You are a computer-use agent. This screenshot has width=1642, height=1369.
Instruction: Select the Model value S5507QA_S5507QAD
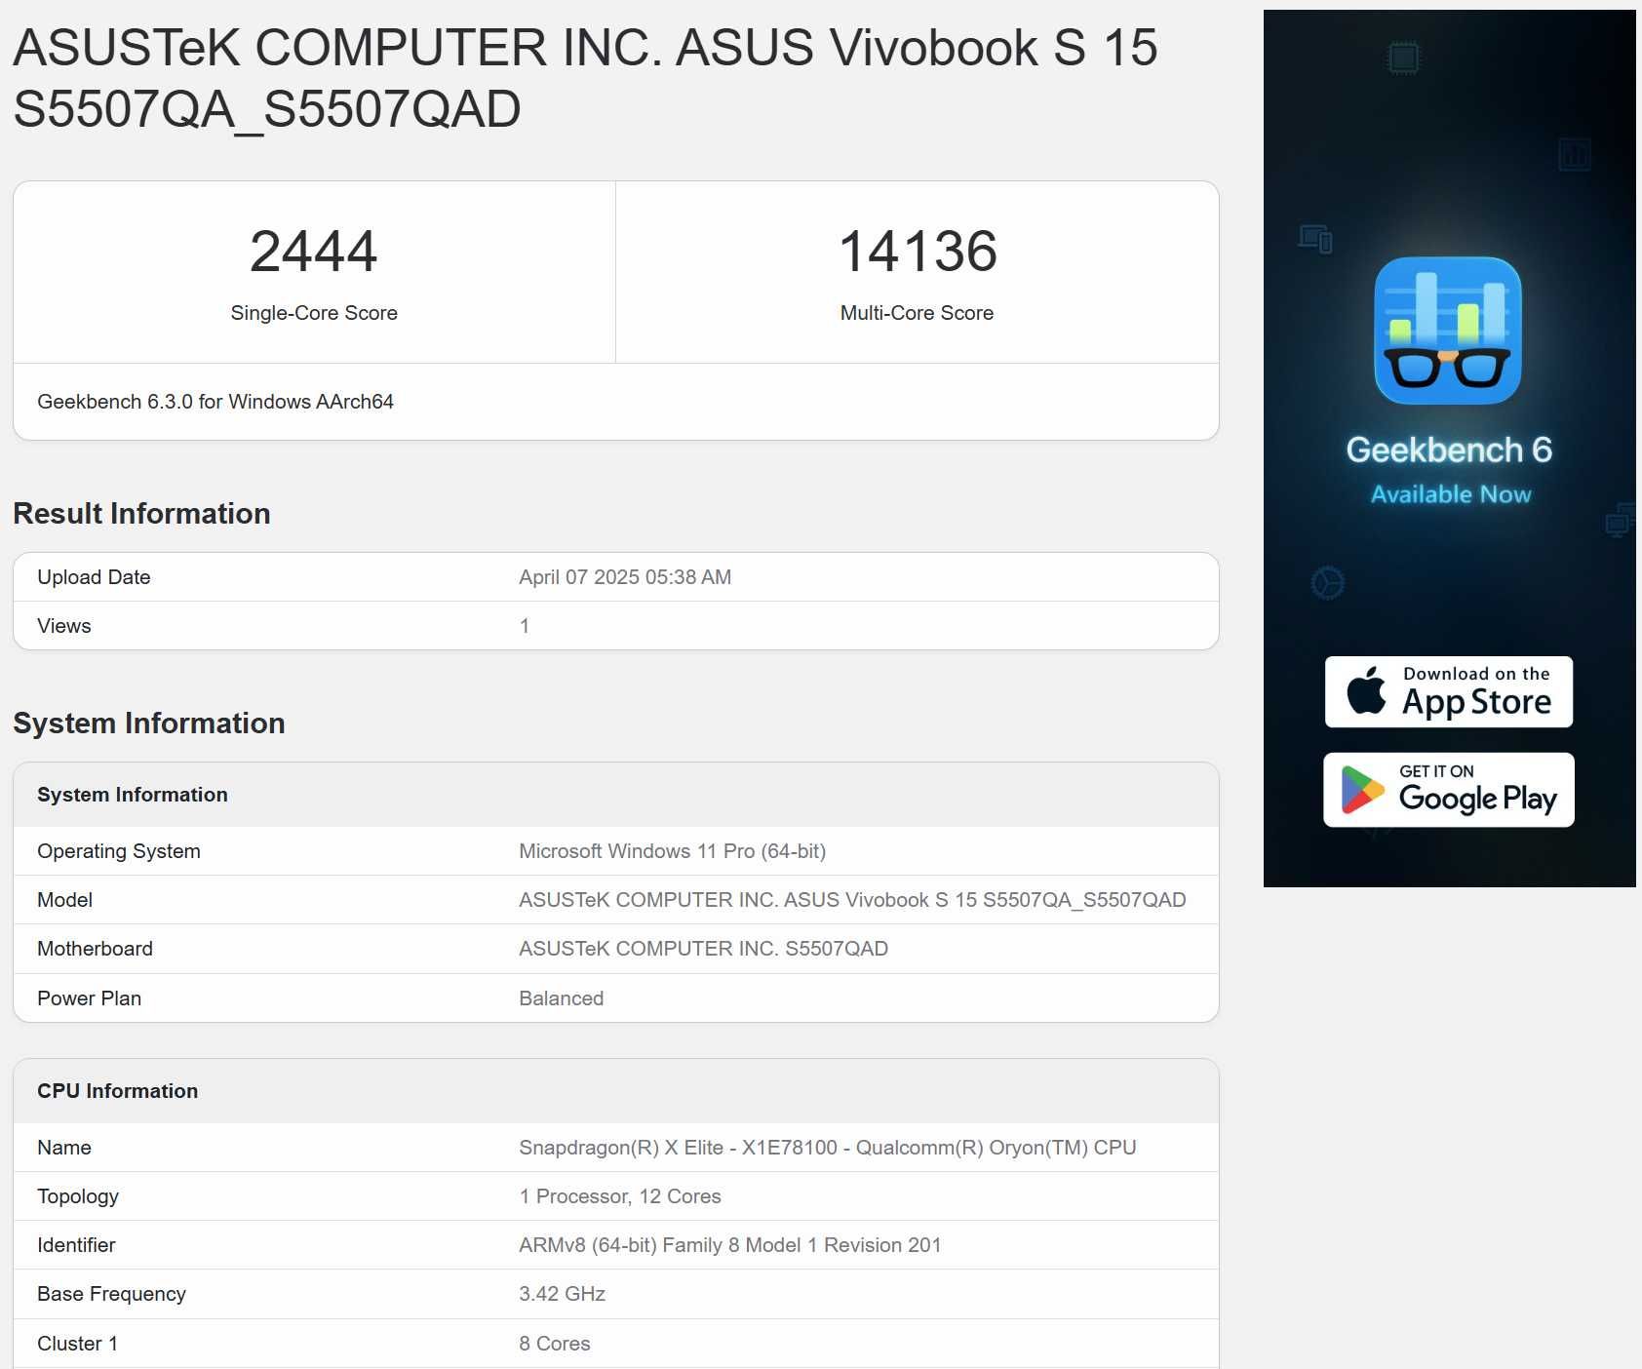coord(852,900)
